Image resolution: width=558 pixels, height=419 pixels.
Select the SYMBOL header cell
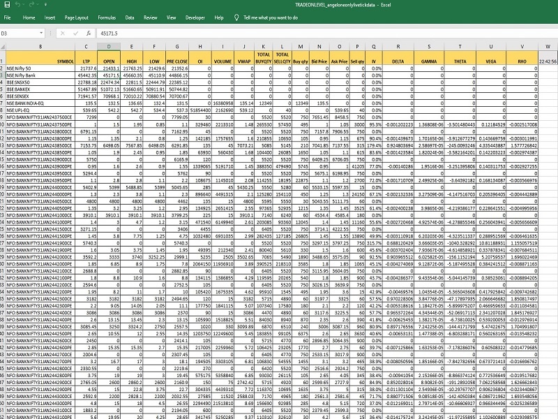40,58
